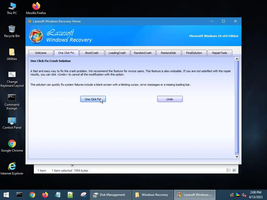Switch to Windows Recovery folder taskbar button
Screen dimensions: 267x200
click(153, 195)
